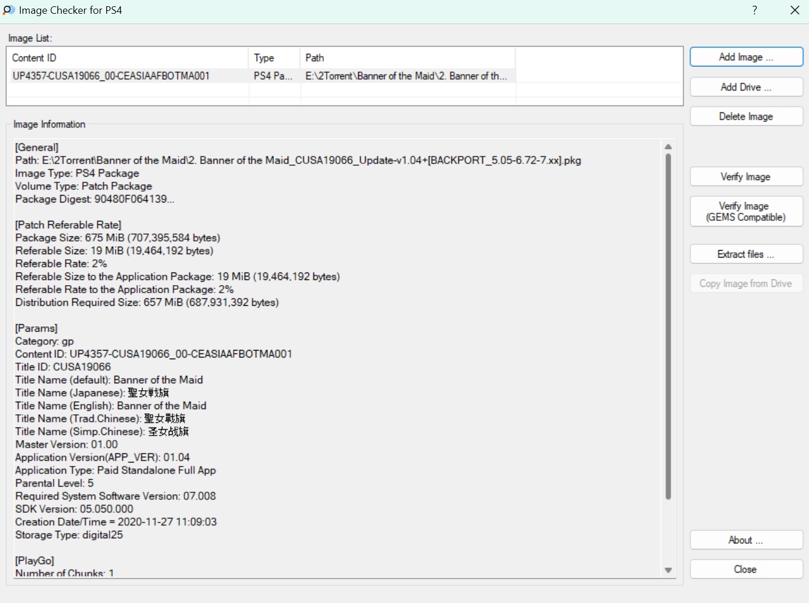Click the Path column header

(x=407, y=58)
